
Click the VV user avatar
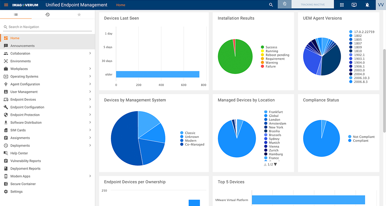[x=380, y=5]
